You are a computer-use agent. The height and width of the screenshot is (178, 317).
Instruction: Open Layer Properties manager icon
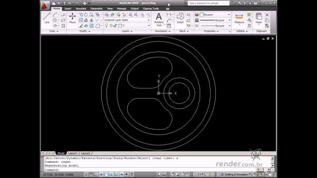106,14
